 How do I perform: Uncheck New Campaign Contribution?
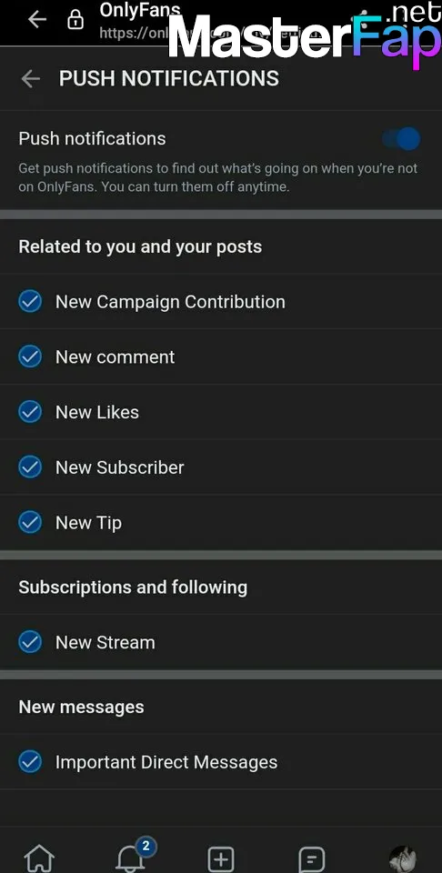point(30,302)
